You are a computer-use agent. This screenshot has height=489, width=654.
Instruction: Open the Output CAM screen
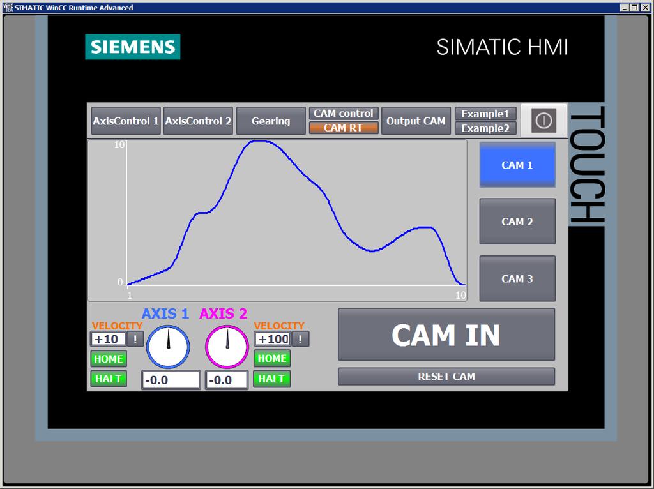click(x=416, y=121)
